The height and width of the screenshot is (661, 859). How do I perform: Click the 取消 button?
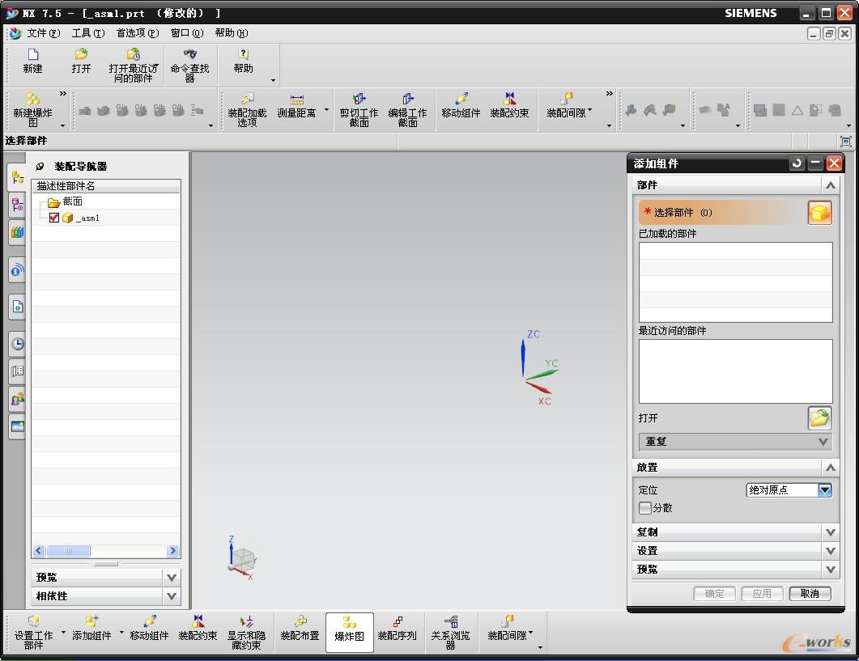(809, 593)
